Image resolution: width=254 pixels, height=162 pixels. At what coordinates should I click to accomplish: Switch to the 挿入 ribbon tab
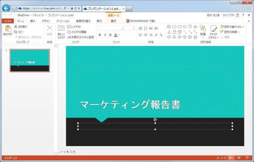[x=33, y=21]
